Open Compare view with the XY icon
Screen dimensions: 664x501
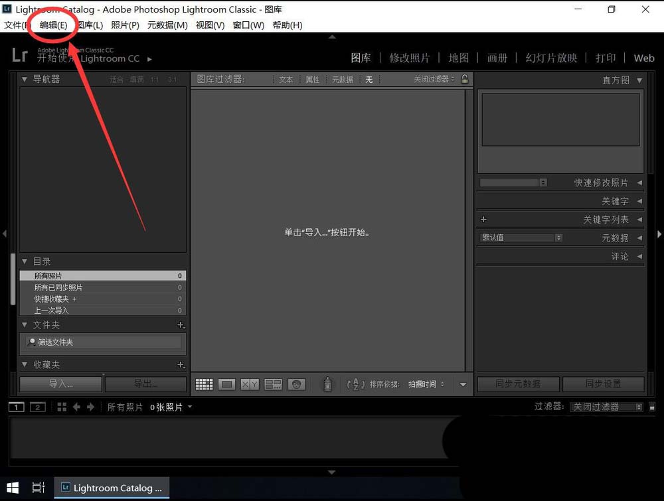[250, 384]
